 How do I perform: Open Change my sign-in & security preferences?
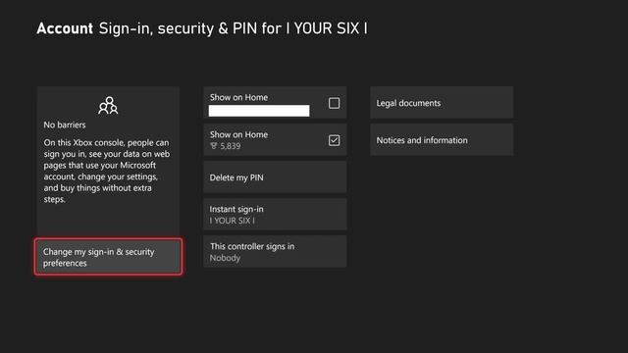pyautogui.click(x=108, y=257)
